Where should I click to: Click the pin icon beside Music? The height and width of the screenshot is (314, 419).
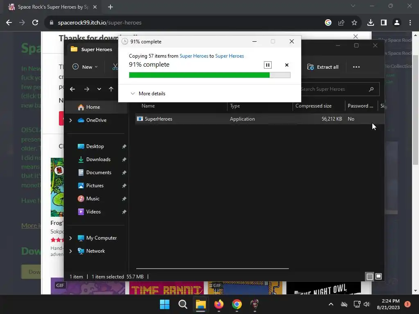124,199
